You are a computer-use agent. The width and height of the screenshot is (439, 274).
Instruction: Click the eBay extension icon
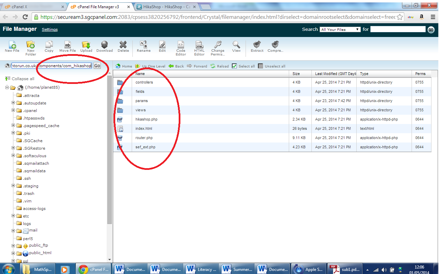coord(411,17)
